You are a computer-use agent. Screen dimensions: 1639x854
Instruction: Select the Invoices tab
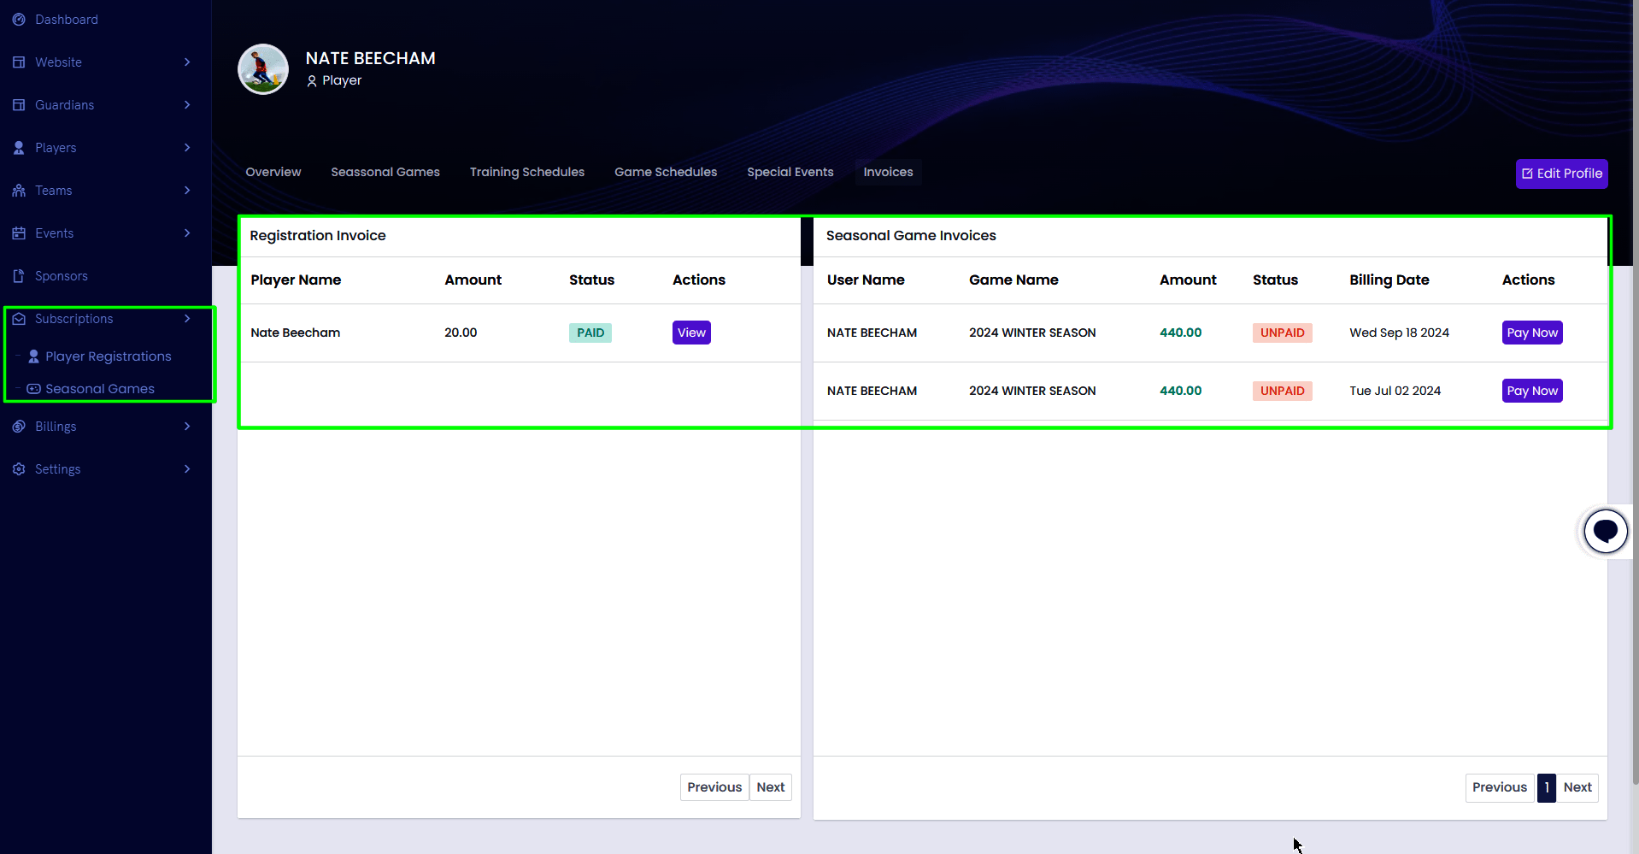point(888,172)
